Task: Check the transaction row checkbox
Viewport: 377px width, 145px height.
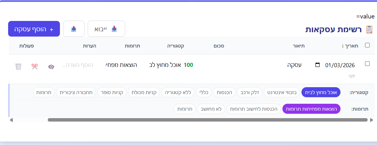Action: click(x=367, y=64)
